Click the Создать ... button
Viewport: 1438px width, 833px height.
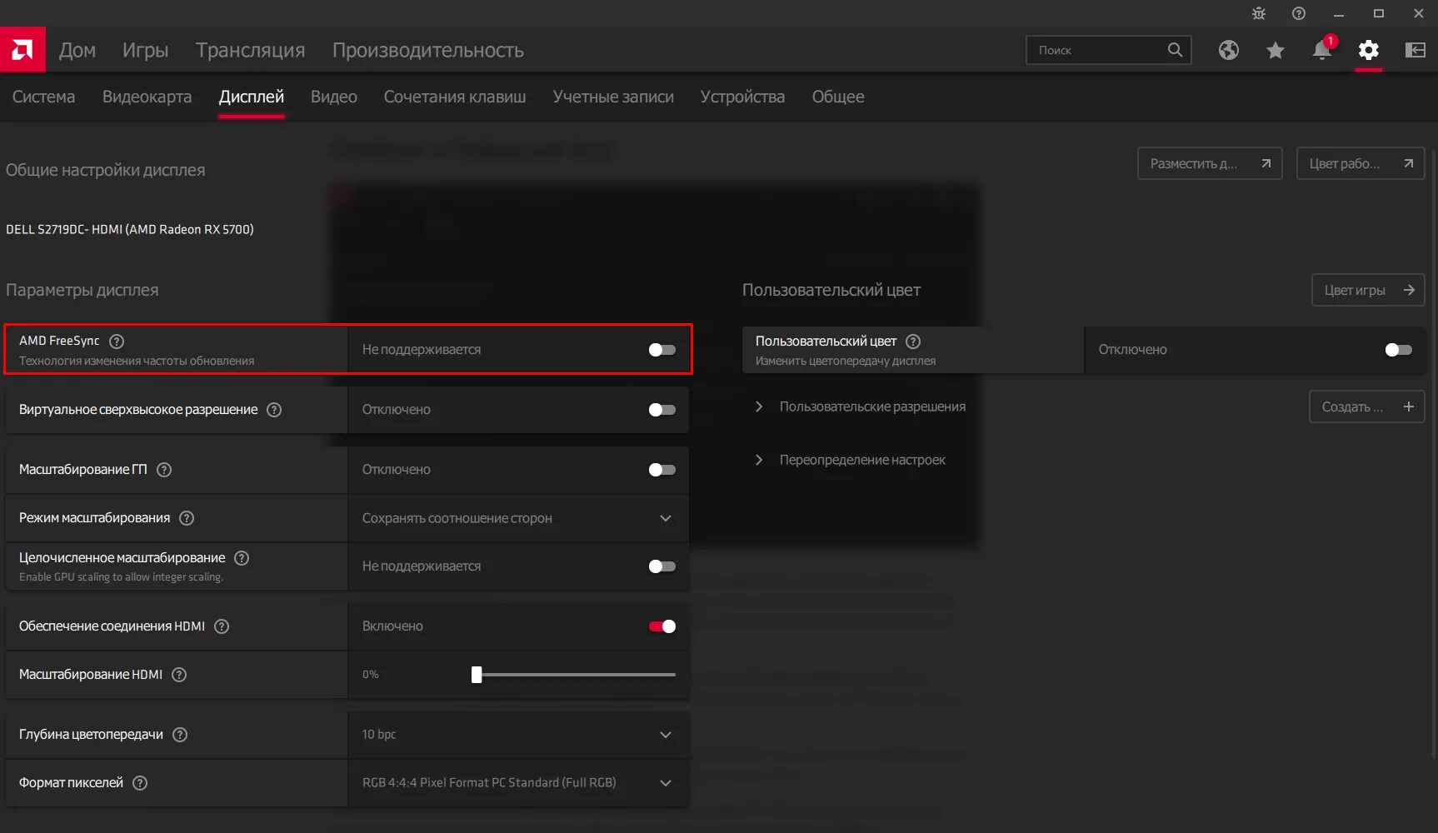pyautogui.click(x=1367, y=407)
